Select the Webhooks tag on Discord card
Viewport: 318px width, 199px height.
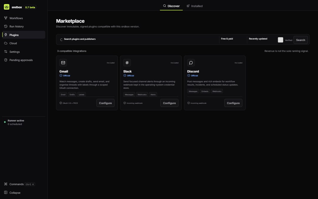217,91
